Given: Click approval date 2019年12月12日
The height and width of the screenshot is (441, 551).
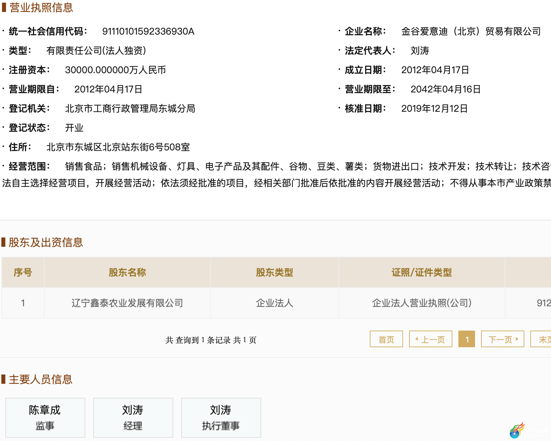Looking at the screenshot, I should point(434,108).
